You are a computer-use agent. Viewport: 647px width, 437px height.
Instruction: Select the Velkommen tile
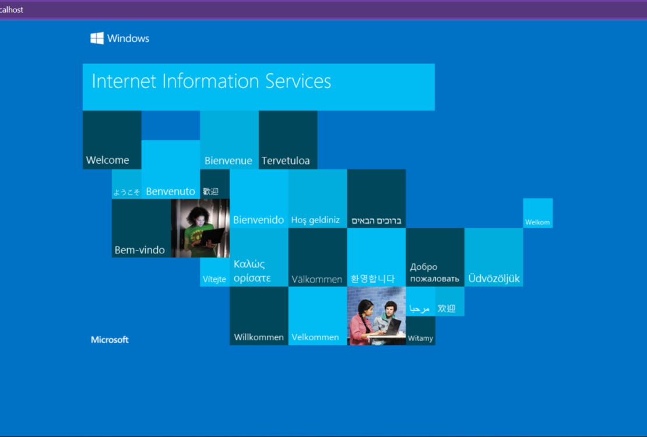tap(318, 316)
